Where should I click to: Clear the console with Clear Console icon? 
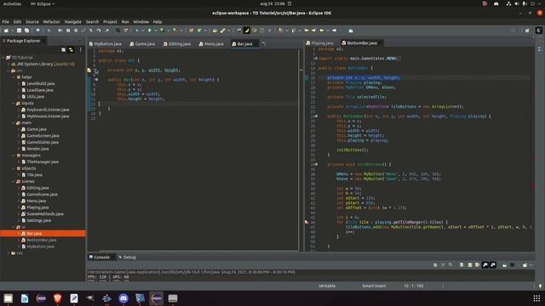pyautogui.click(x=462, y=265)
